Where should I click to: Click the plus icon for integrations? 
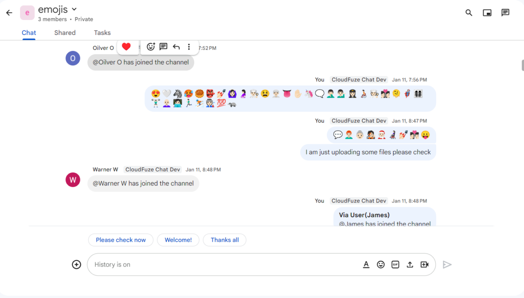(76, 264)
